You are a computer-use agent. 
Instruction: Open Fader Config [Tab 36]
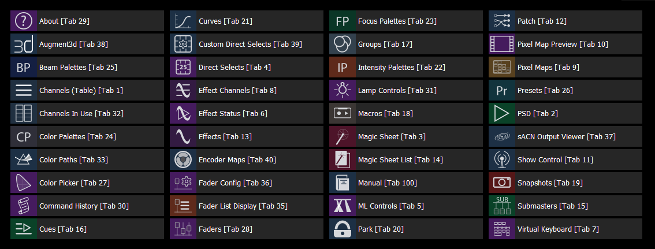coord(247,183)
